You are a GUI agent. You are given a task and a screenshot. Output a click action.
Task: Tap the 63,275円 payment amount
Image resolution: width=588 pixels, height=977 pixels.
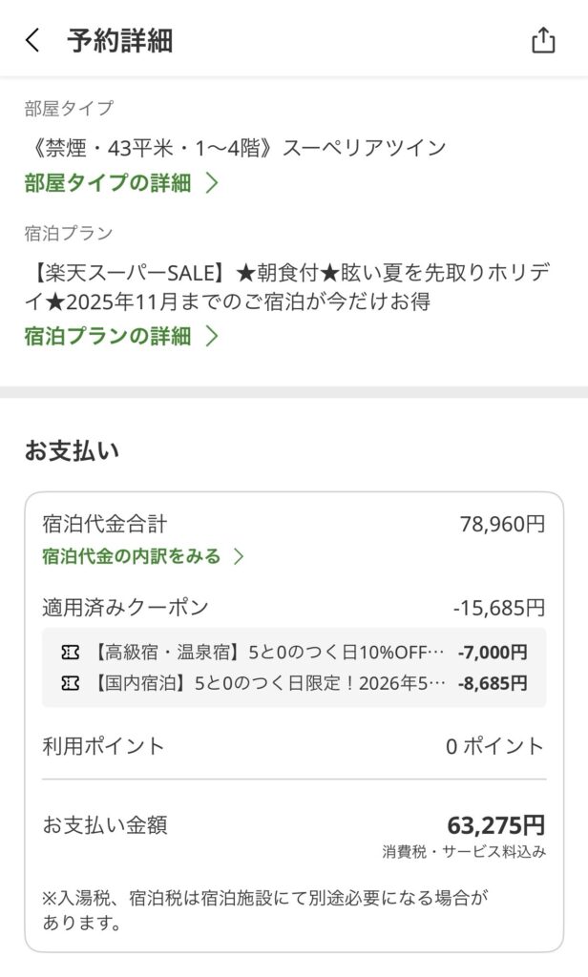pyautogui.click(x=496, y=825)
